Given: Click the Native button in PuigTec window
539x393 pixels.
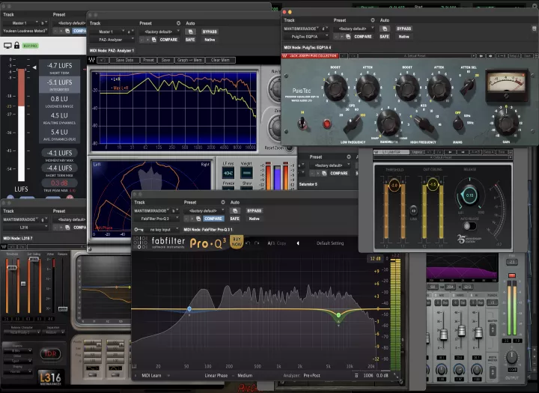Looking at the screenshot, I should pos(404,37).
